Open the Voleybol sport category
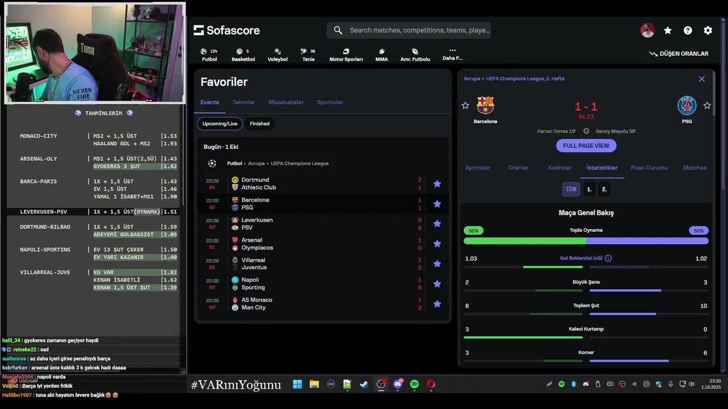This screenshot has width=728, height=409. tap(278, 55)
